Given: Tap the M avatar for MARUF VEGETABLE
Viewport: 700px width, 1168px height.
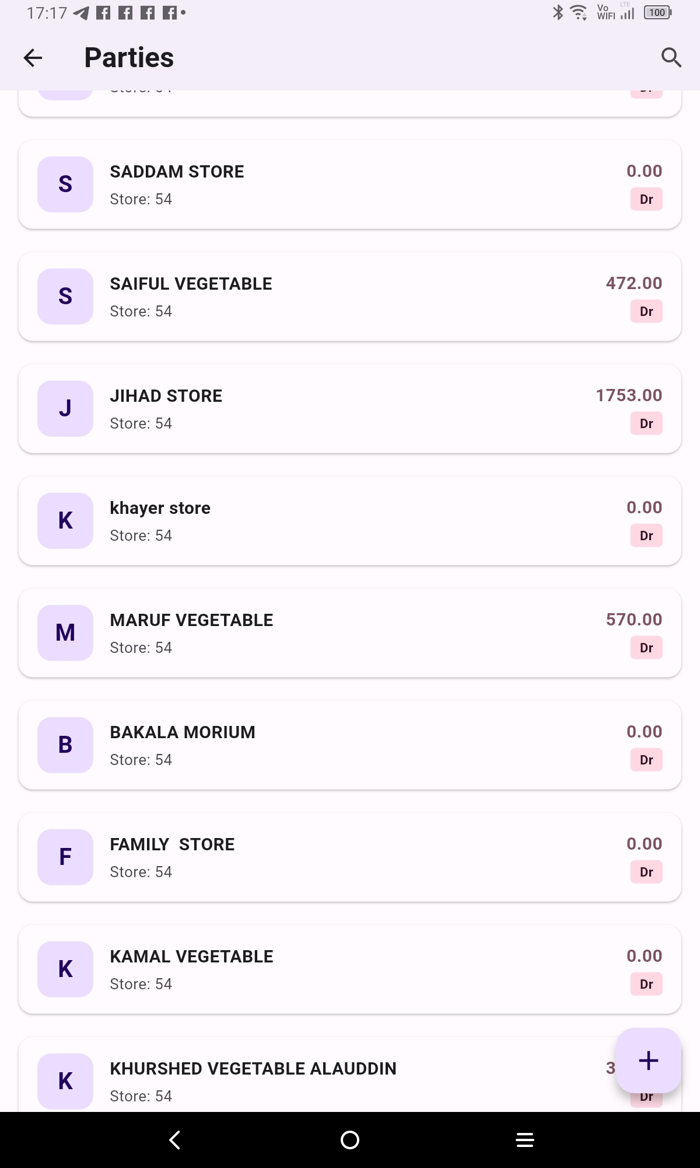Looking at the screenshot, I should 65,633.
